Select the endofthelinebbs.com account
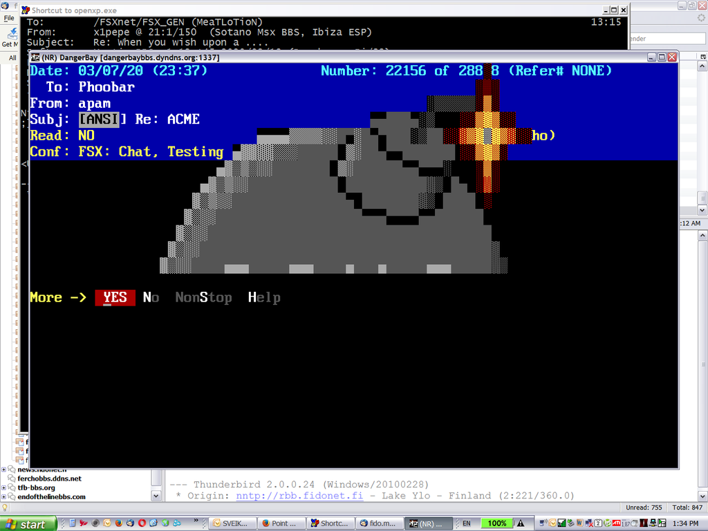The image size is (708, 531). (51, 496)
